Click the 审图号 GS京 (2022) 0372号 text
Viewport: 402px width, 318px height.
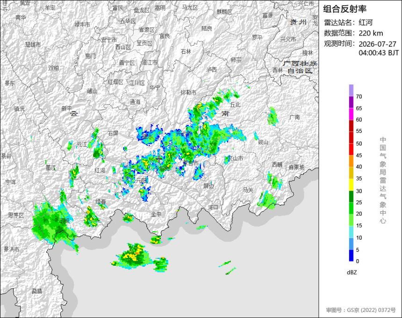(361, 310)
